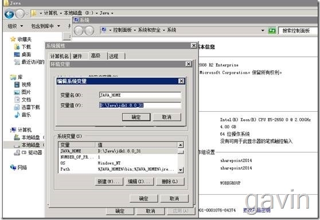Click 取消 in 编辑系统变量 dialog
Viewport: 320px width, 220px height.
(x=167, y=117)
